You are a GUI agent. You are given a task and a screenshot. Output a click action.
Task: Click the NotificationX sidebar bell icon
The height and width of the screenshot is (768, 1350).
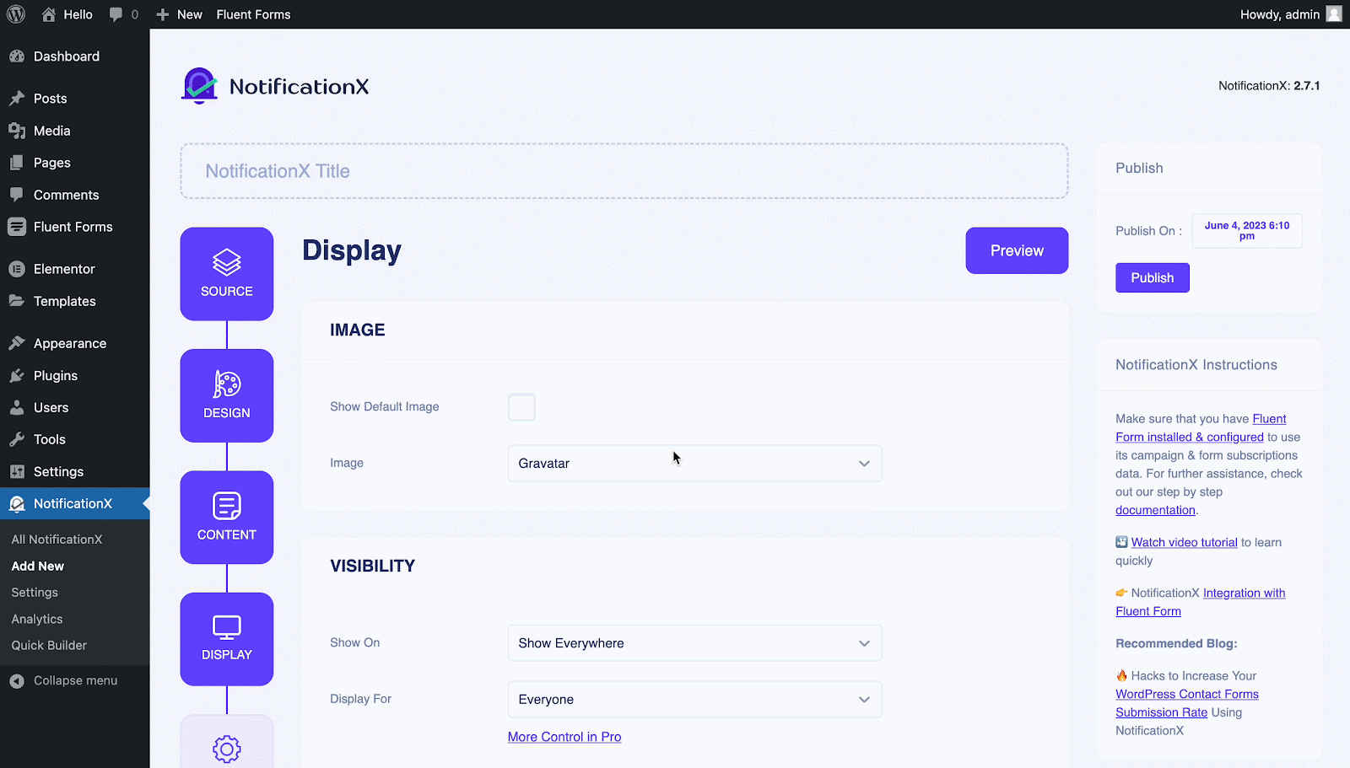point(17,504)
